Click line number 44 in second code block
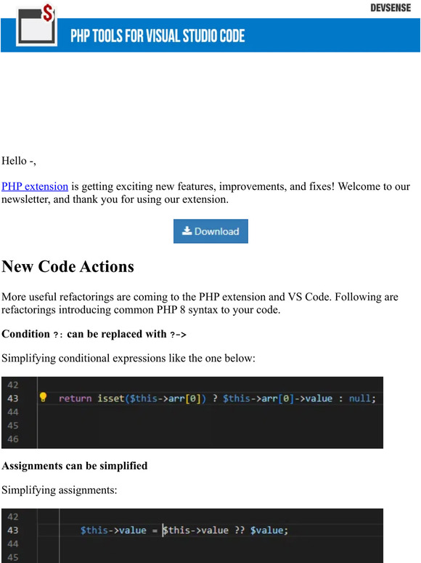Image resolution: width=421 pixels, height=563 pixels. [13, 544]
